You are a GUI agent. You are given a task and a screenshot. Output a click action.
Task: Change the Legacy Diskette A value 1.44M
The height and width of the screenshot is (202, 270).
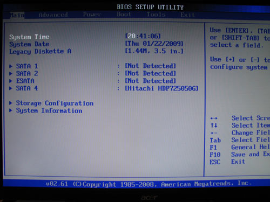coord(154,51)
